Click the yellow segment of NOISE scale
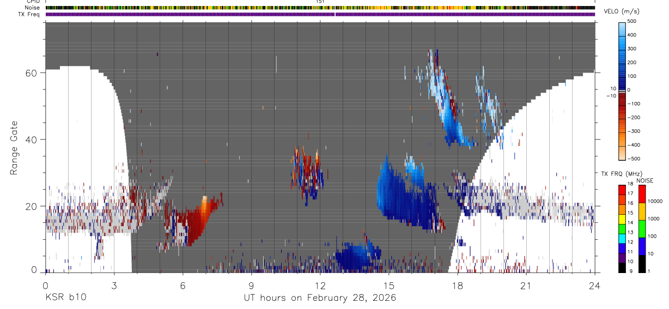Image resolution: width=669 pixels, height=309 pixels. (x=642, y=210)
